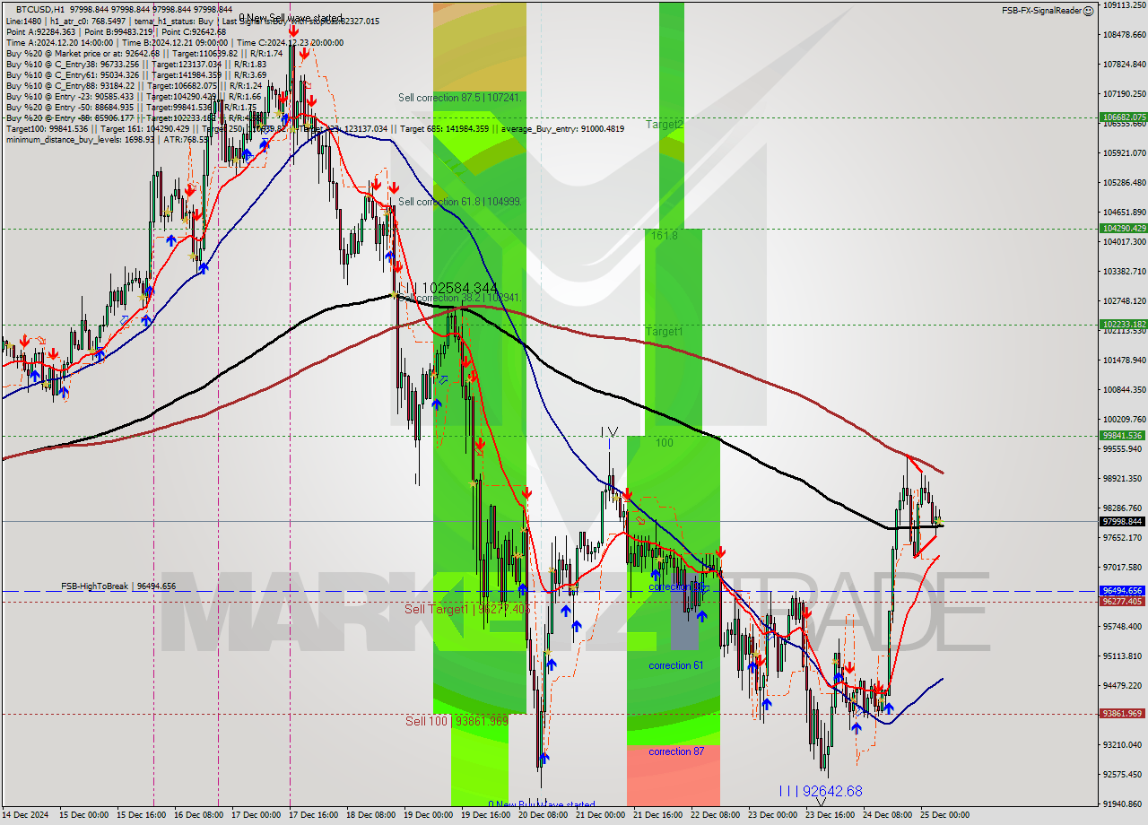
Task: Select the FSB-FX-SignalReader expert label
Action: click(x=1041, y=11)
